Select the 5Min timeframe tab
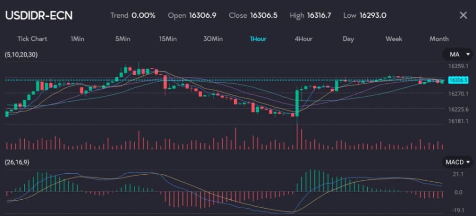Viewport: 476px width, 216px height. click(x=122, y=39)
